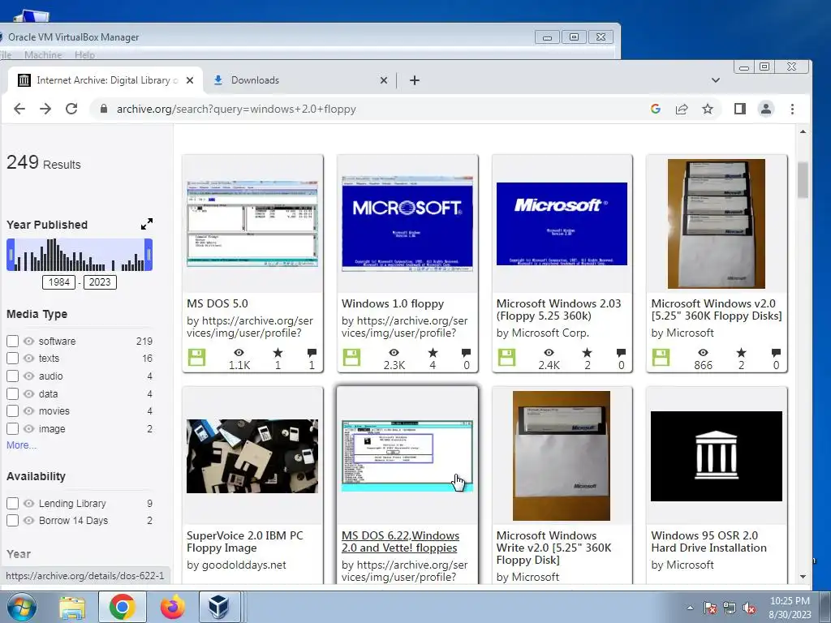831x623 pixels.
Task: Close the Internet Archive tab
Action: pos(190,80)
